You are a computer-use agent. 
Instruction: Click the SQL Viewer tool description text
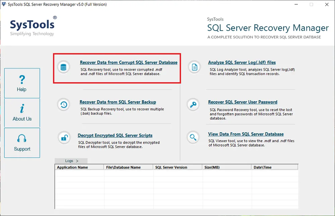pyautogui.click(x=252, y=143)
